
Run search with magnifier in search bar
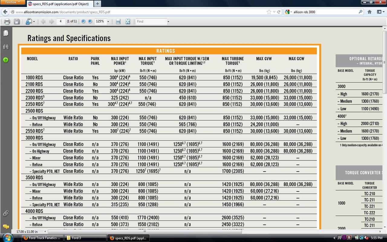[360, 12]
